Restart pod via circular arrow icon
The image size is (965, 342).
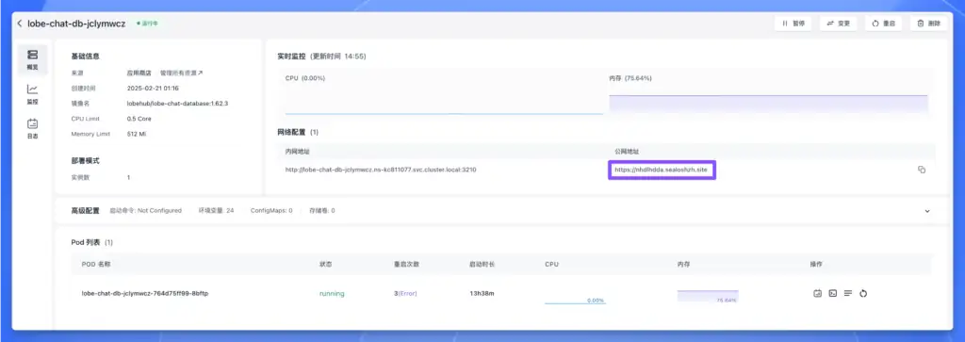(x=863, y=293)
